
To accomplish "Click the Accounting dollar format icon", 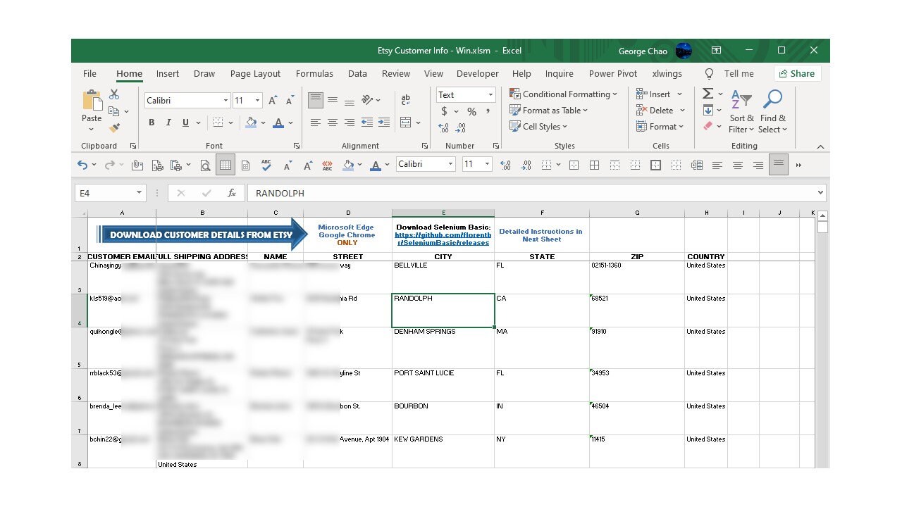I will point(444,111).
